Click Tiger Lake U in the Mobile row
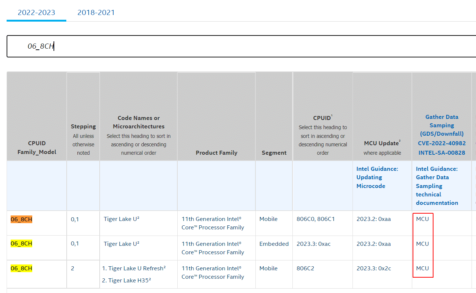This screenshot has width=476, height=293. pos(121,219)
